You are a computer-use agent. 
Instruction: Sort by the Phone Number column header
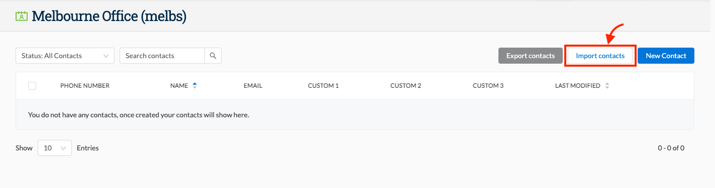[x=85, y=86]
